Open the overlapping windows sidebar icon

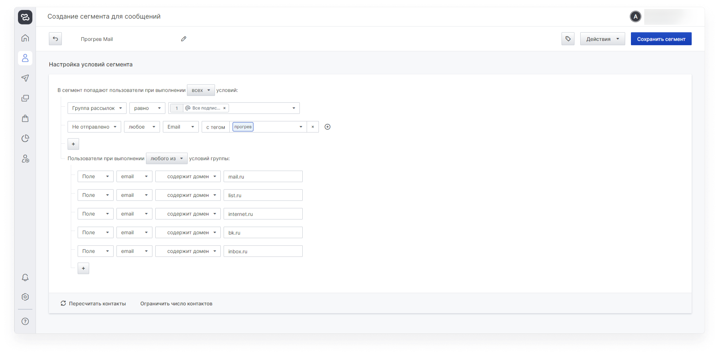(x=25, y=98)
